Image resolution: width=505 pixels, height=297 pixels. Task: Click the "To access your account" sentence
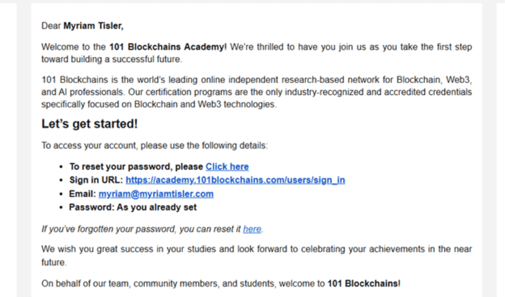click(154, 146)
